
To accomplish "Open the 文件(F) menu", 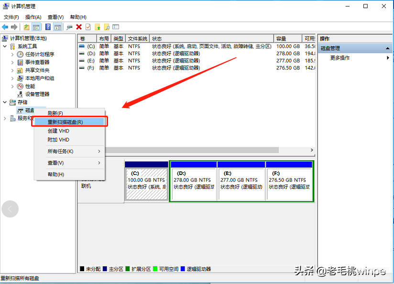I will click(x=11, y=17).
